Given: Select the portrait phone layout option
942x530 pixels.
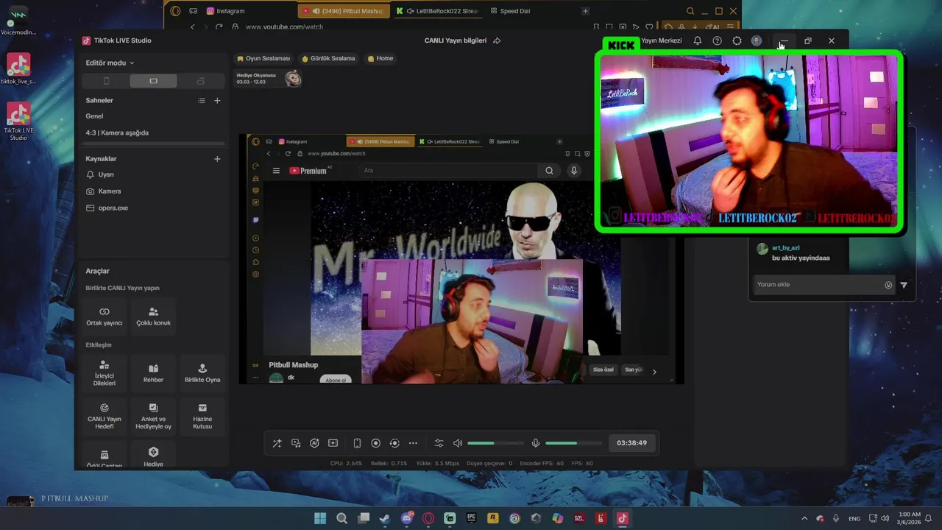Looking at the screenshot, I should [x=106, y=81].
